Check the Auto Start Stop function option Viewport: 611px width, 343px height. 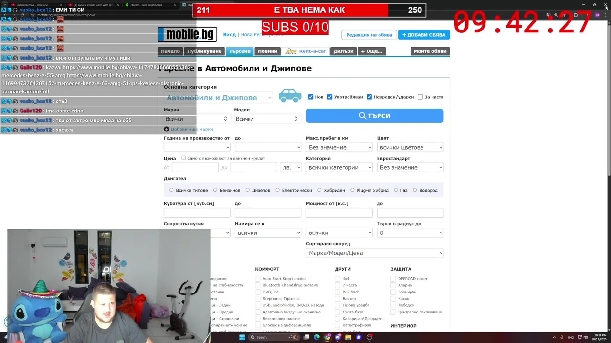(258, 279)
